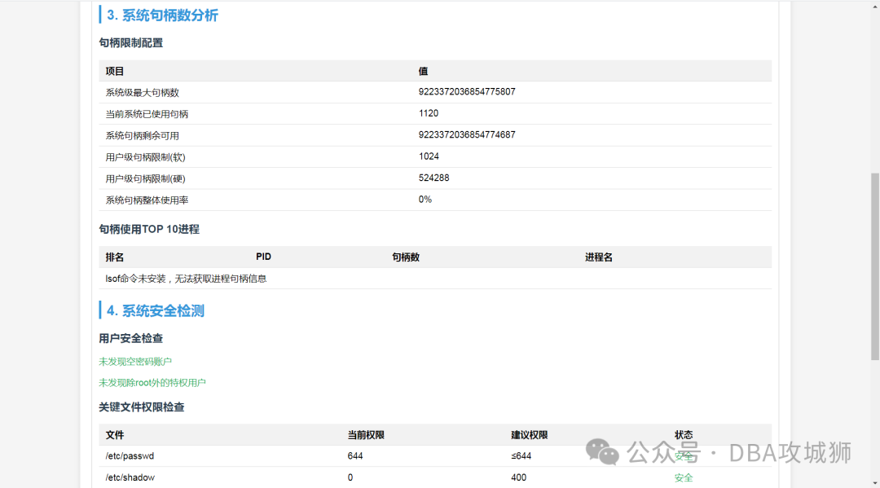
Task: Click the subheading '关键文件权限检查'
Action: (142, 407)
